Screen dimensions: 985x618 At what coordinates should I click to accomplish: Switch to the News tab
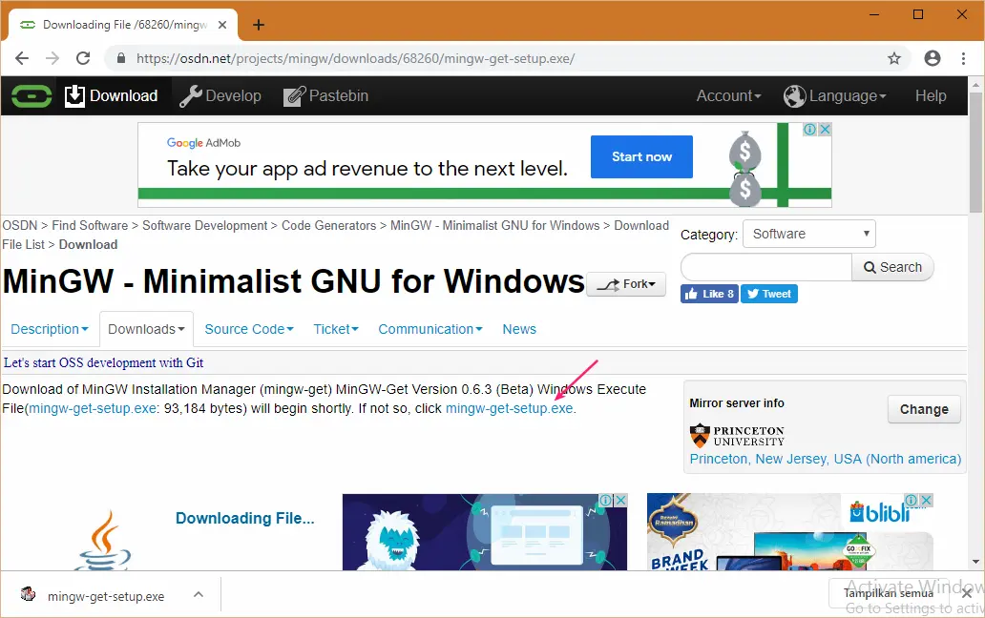519,329
